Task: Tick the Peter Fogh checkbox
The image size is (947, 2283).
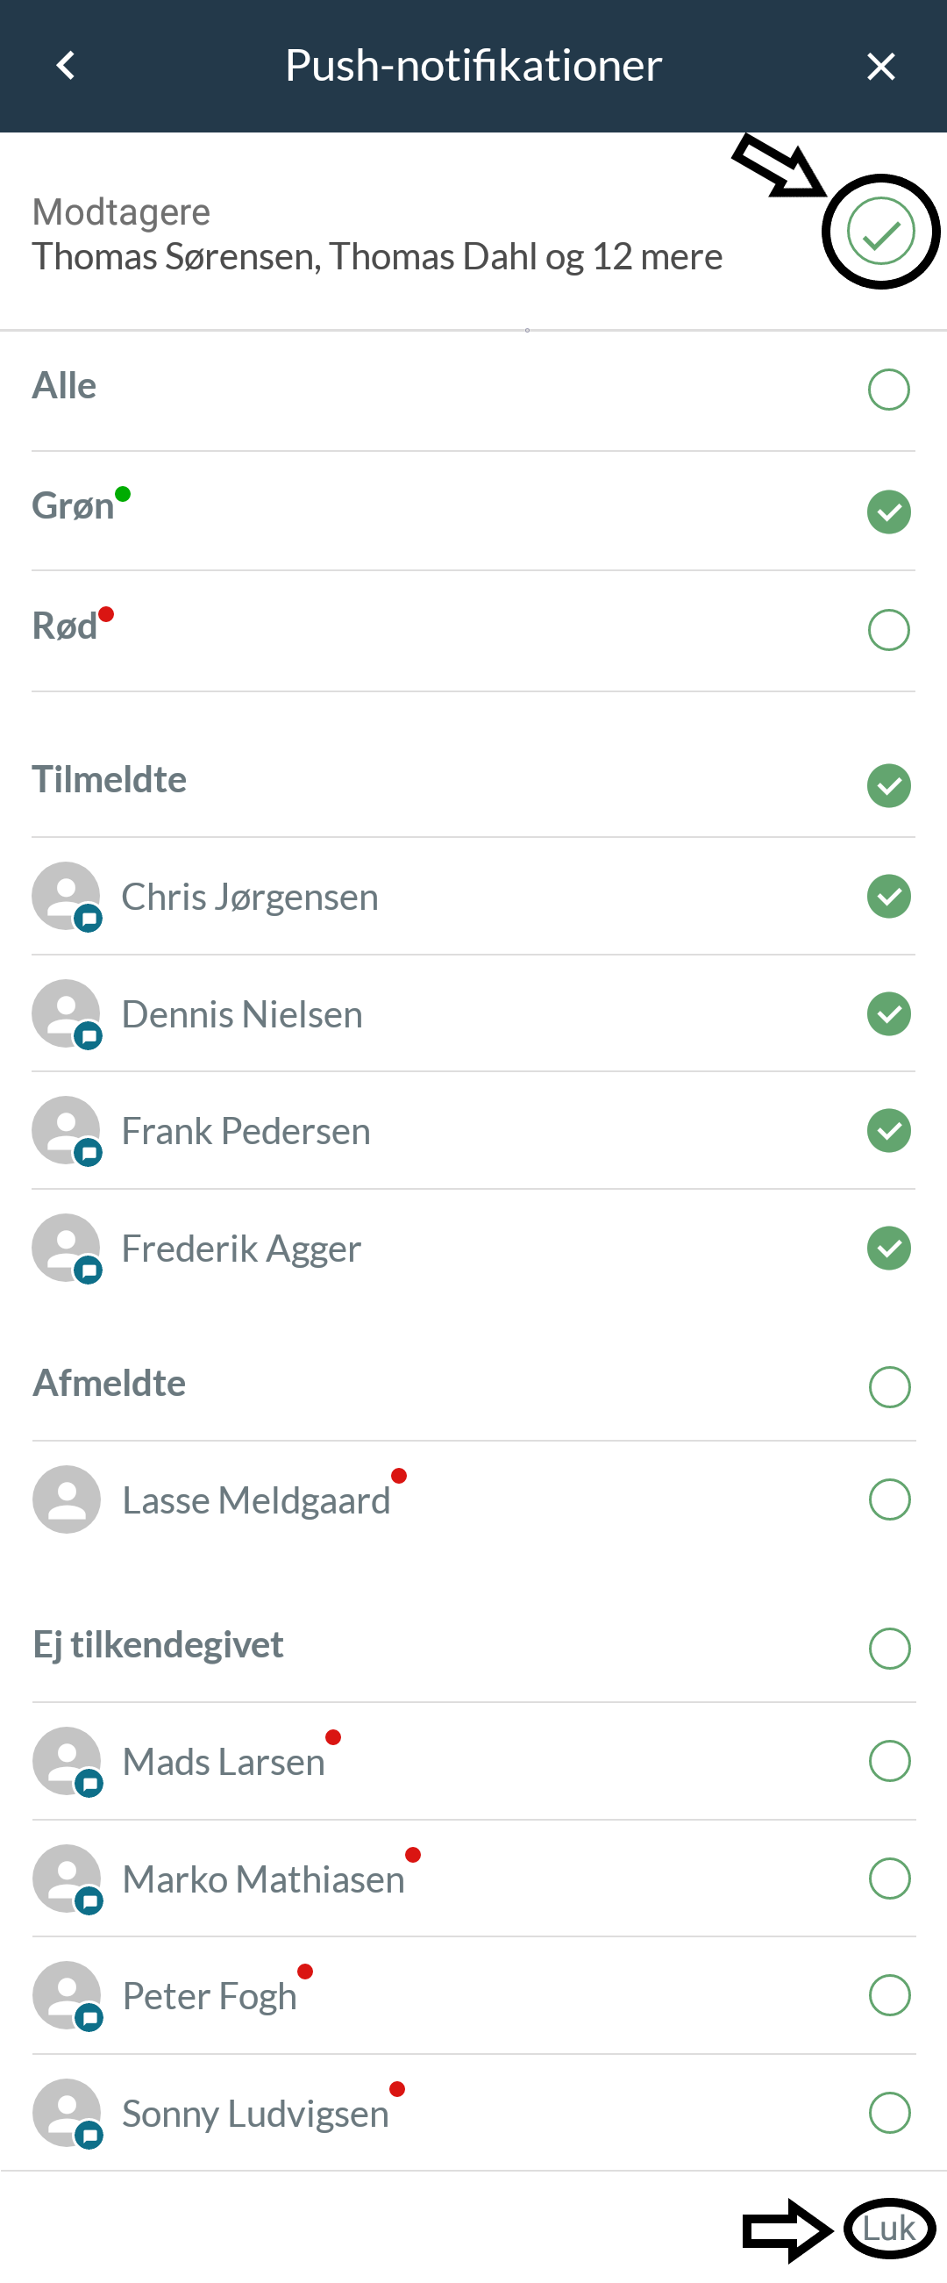Action: (x=889, y=1995)
